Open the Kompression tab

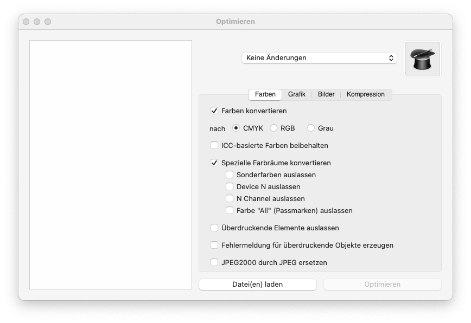pyautogui.click(x=365, y=94)
